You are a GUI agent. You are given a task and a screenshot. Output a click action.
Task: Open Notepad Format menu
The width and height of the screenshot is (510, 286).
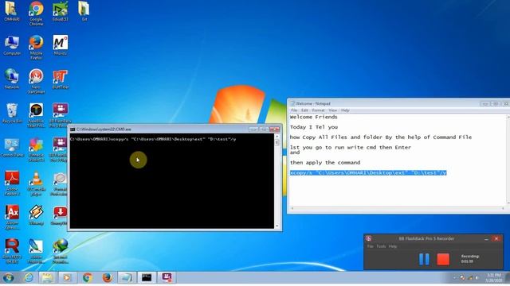[x=318, y=110]
